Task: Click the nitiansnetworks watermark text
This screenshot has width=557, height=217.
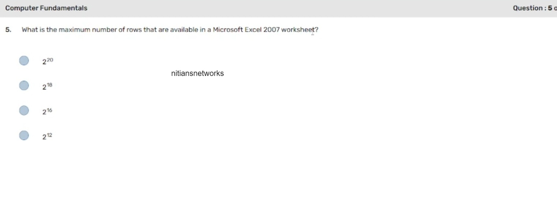Action: click(197, 73)
